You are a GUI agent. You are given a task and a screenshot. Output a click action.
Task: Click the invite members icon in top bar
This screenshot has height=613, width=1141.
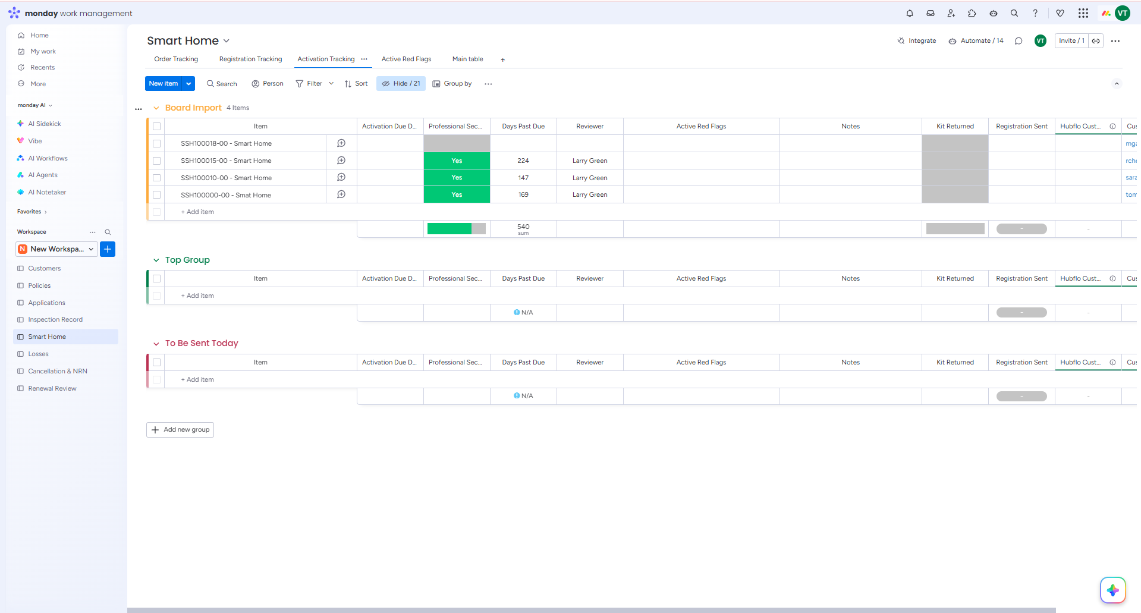[951, 13]
